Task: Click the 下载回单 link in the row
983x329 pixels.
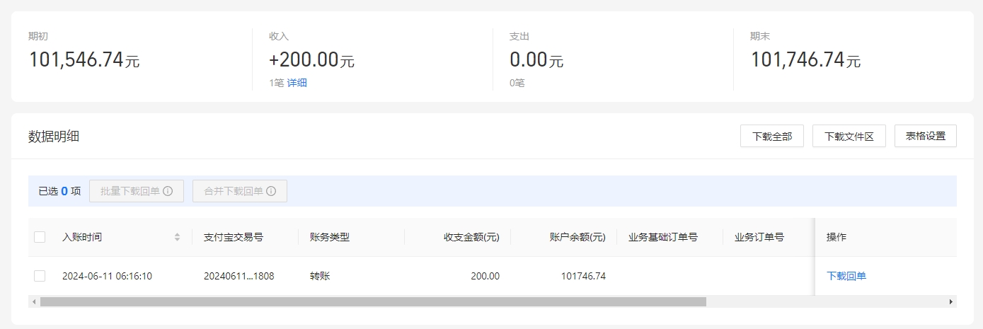Action: point(846,276)
